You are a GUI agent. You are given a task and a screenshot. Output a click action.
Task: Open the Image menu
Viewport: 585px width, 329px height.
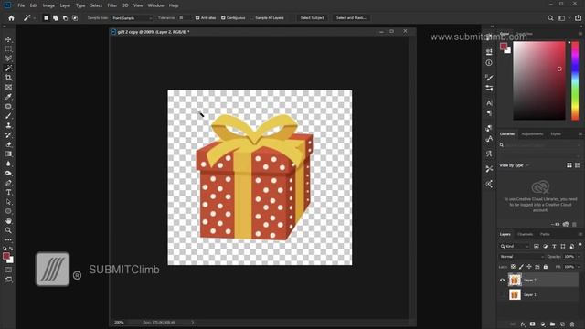coord(48,5)
